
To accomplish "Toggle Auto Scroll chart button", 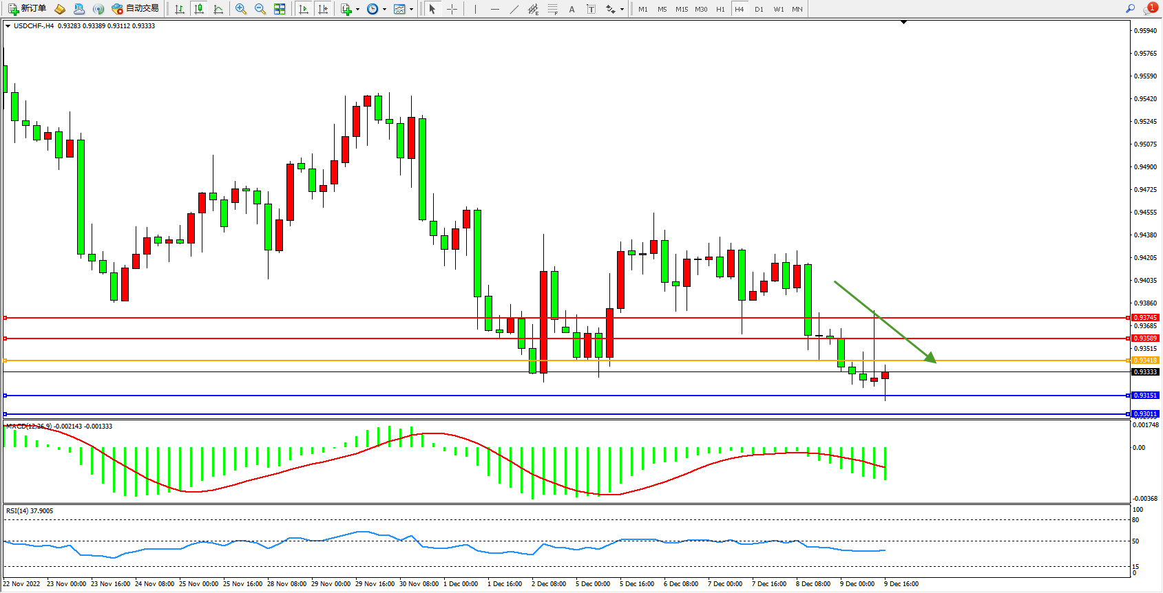I will 304,9.
